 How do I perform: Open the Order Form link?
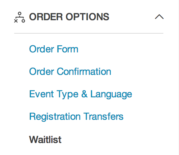pos(54,49)
